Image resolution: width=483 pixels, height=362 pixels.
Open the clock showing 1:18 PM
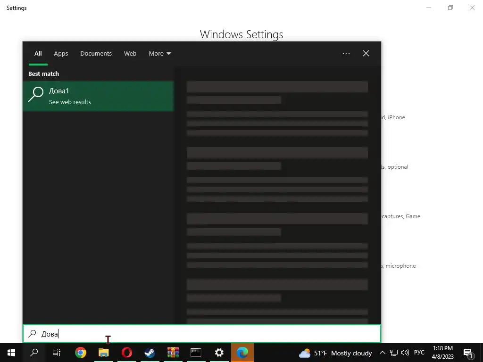click(442, 353)
